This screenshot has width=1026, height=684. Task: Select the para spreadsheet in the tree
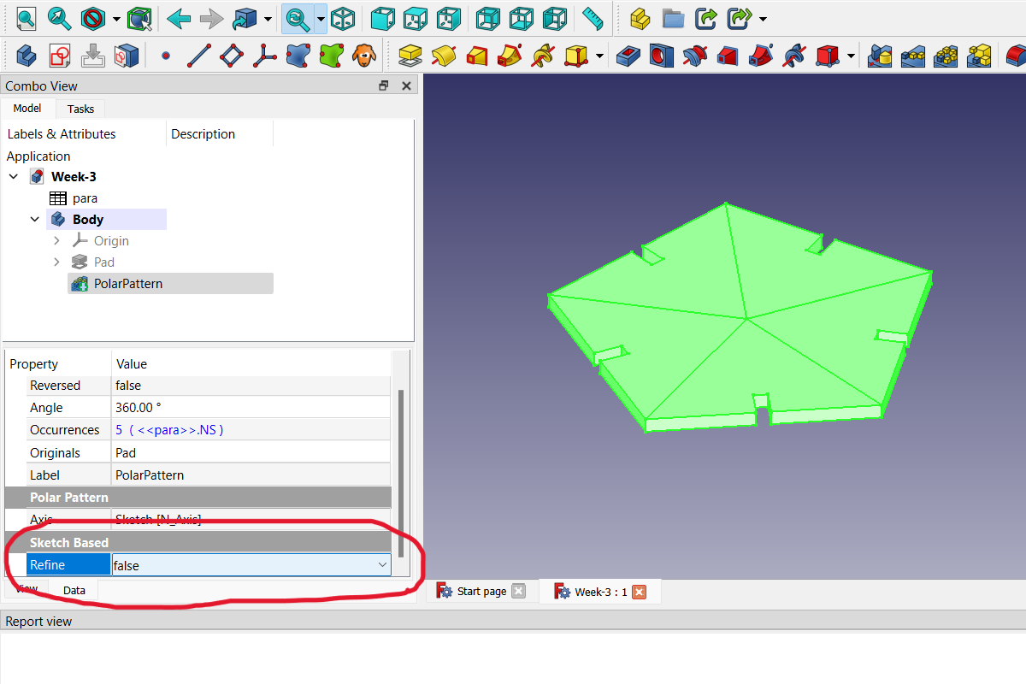coord(85,198)
